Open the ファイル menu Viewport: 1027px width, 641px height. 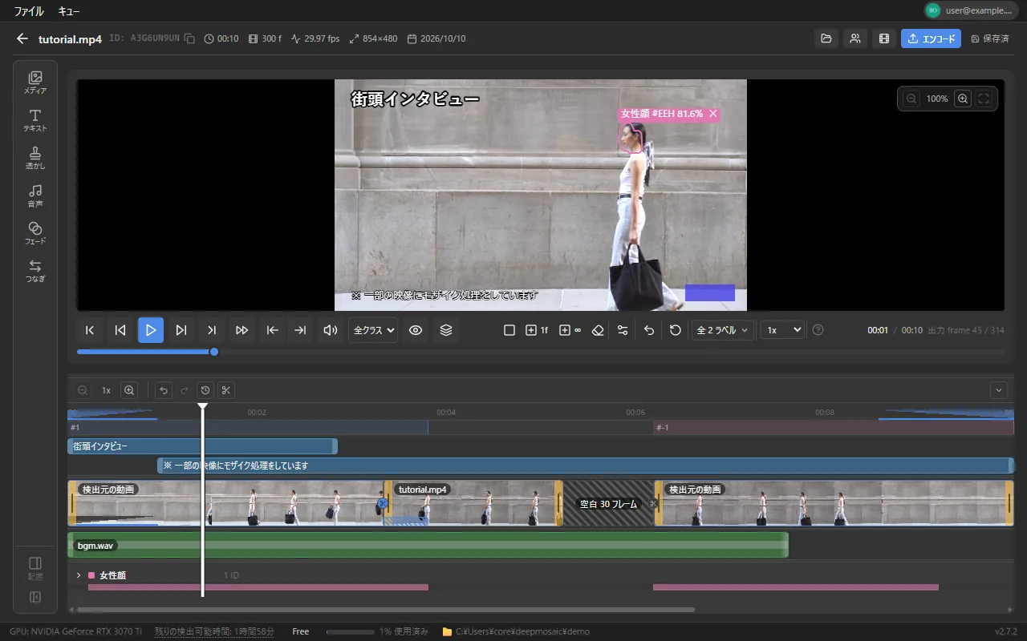[x=29, y=11]
